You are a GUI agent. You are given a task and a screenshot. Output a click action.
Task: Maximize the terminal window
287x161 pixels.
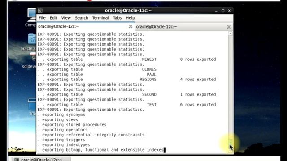click(223, 11)
